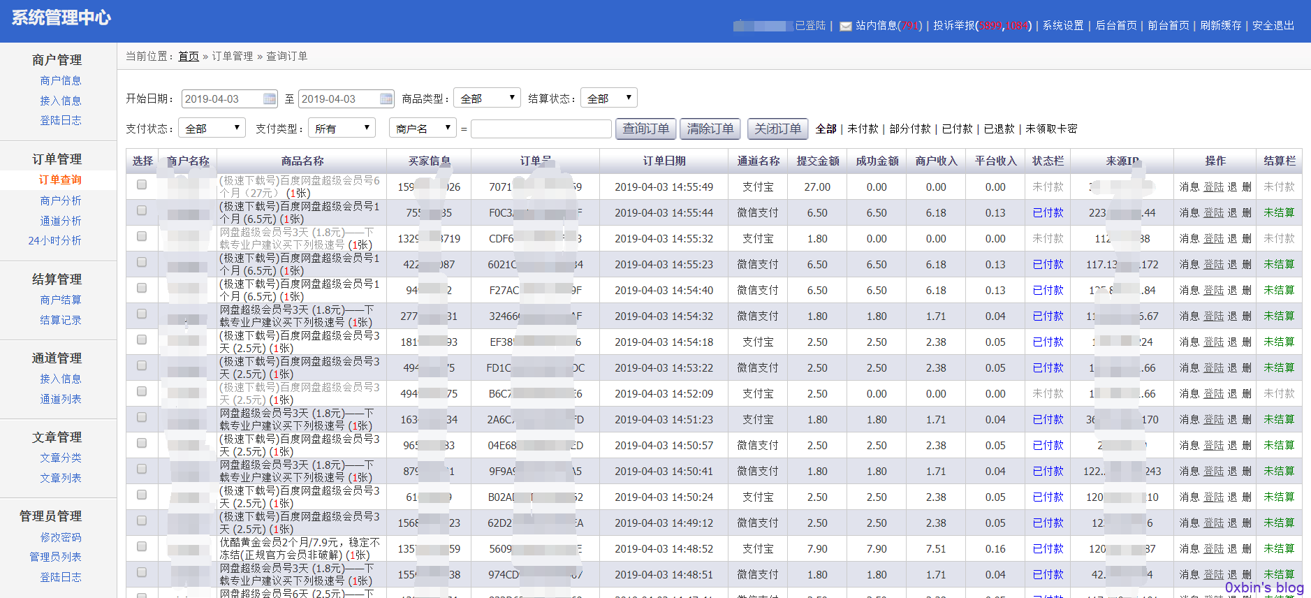Tick the checkbox of the 14:55:49 order row
Screen dimensions: 1311x598
point(142,184)
